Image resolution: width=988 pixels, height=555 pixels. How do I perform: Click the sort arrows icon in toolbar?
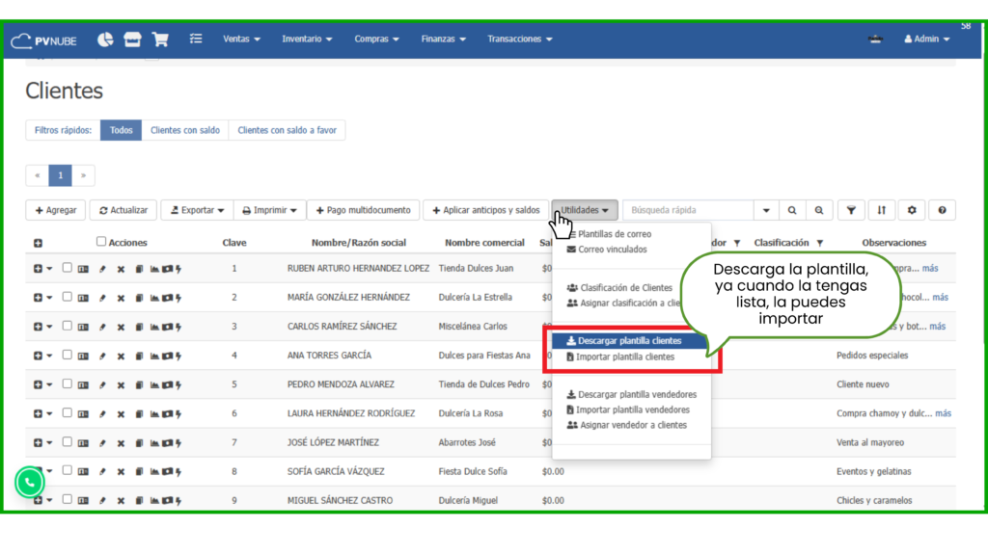pyautogui.click(x=881, y=210)
